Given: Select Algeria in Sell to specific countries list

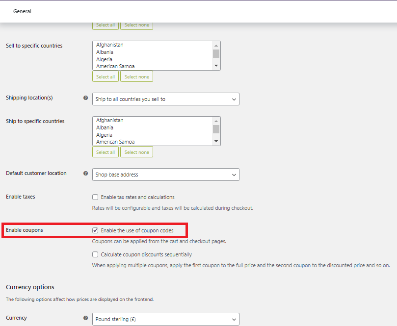Looking at the screenshot, I should [104, 59].
